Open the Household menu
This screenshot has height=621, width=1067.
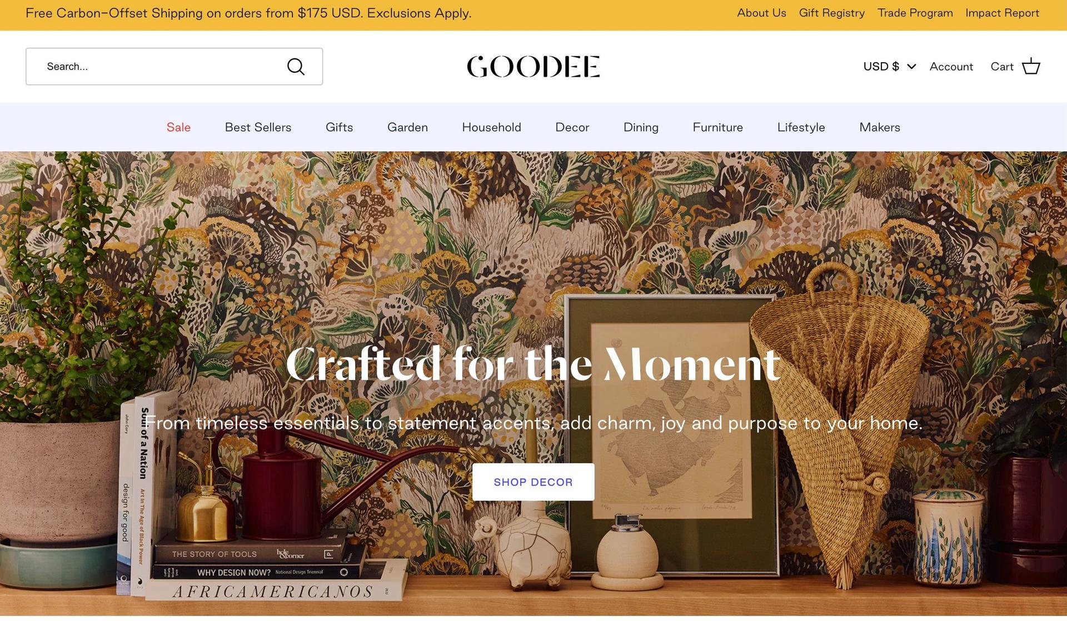[491, 127]
